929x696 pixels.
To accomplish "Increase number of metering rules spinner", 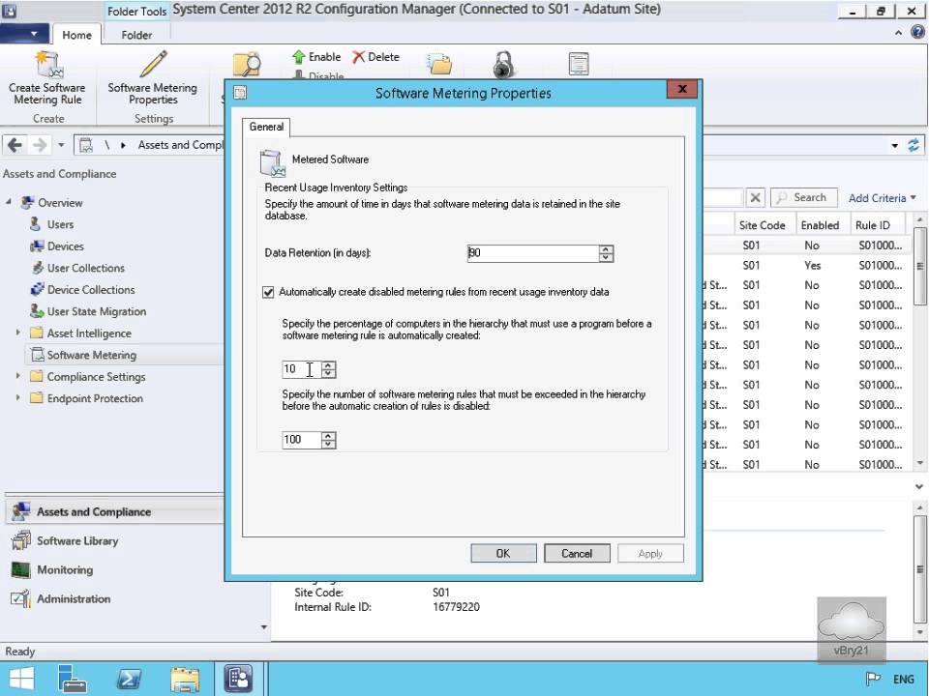I will [x=328, y=436].
